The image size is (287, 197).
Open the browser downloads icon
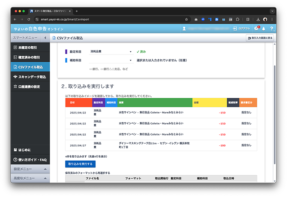[258, 19]
